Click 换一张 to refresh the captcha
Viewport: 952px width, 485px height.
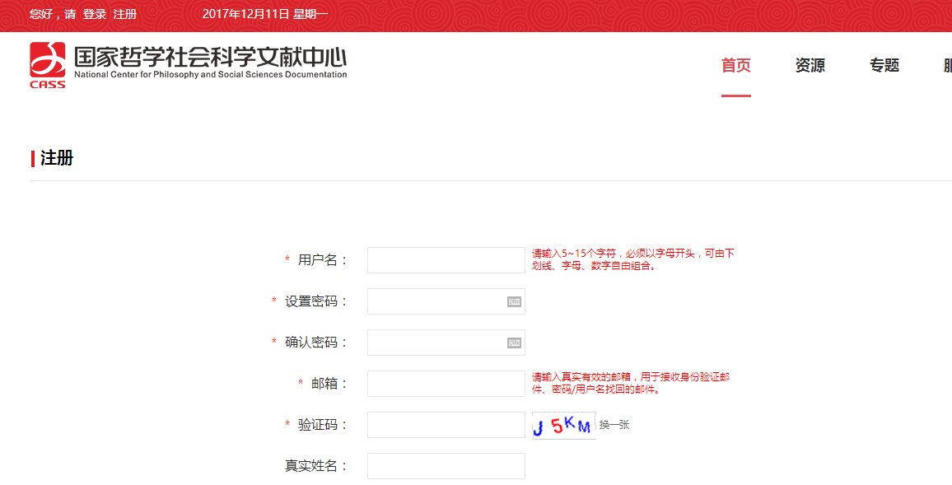(616, 424)
